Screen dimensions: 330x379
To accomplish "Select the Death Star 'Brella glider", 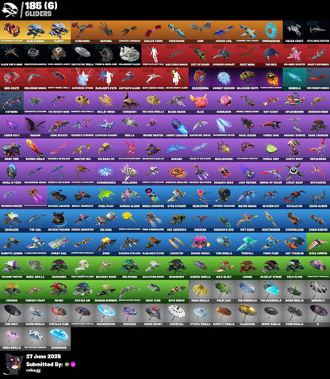I will [82, 56].
